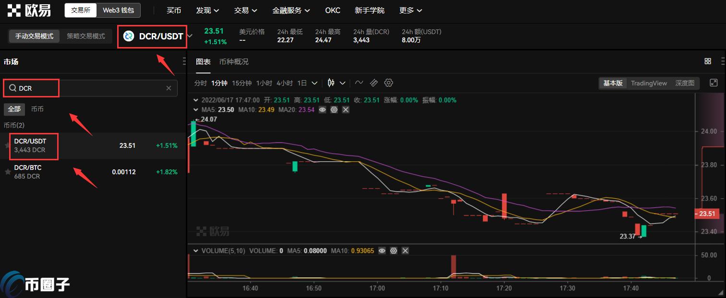Expand the chart to fullscreen
The width and height of the screenshot is (726, 298).
[714, 83]
